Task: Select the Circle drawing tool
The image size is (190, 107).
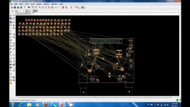Action: pyautogui.click(x=11, y=62)
